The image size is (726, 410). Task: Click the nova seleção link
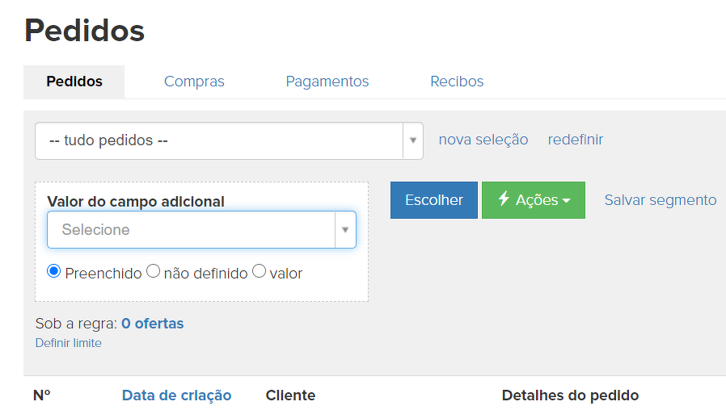click(x=483, y=140)
